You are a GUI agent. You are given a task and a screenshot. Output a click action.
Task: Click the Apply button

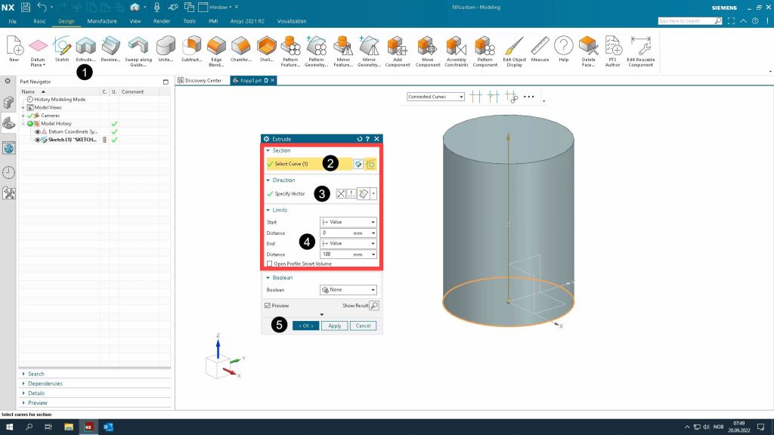[334, 325]
